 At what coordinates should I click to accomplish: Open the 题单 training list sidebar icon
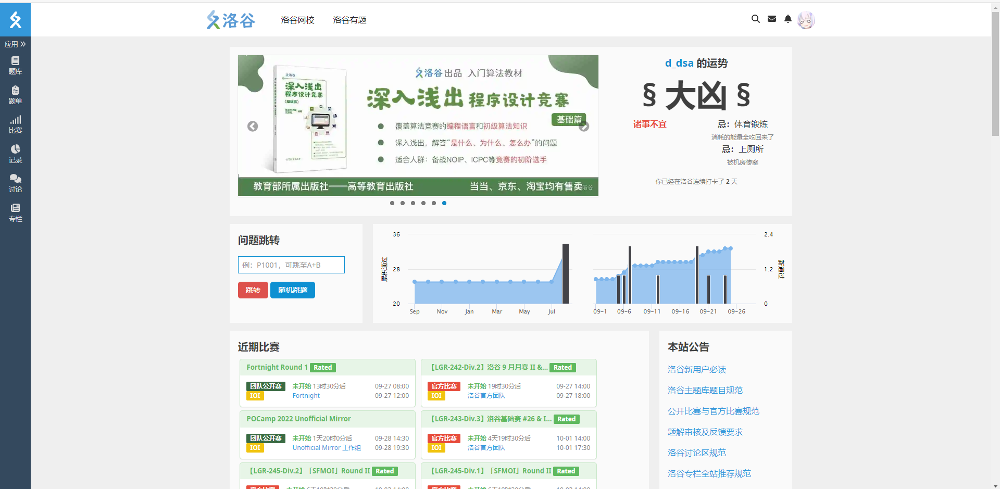click(x=15, y=95)
